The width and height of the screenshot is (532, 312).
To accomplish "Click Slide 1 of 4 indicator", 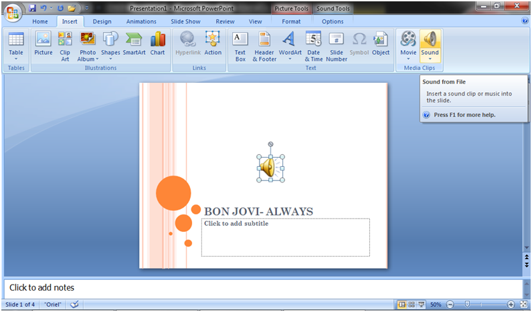I will (20, 305).
